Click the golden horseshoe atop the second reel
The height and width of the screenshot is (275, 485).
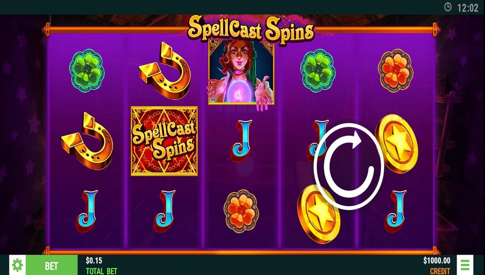tap(164, 70)
